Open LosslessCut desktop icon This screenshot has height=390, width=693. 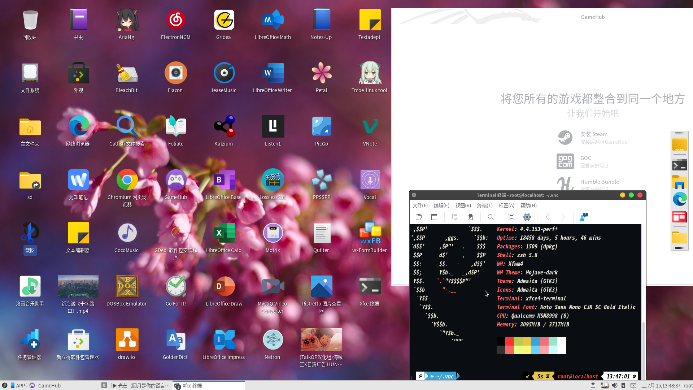tap(273, 184)
